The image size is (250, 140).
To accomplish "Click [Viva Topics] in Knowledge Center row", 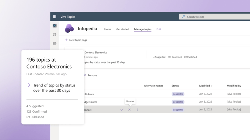I will click(234, 102).
